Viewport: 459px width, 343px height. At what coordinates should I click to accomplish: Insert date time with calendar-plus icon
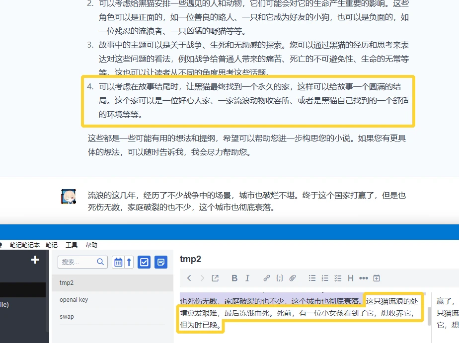pyautogui.click(x=377, y=278)
